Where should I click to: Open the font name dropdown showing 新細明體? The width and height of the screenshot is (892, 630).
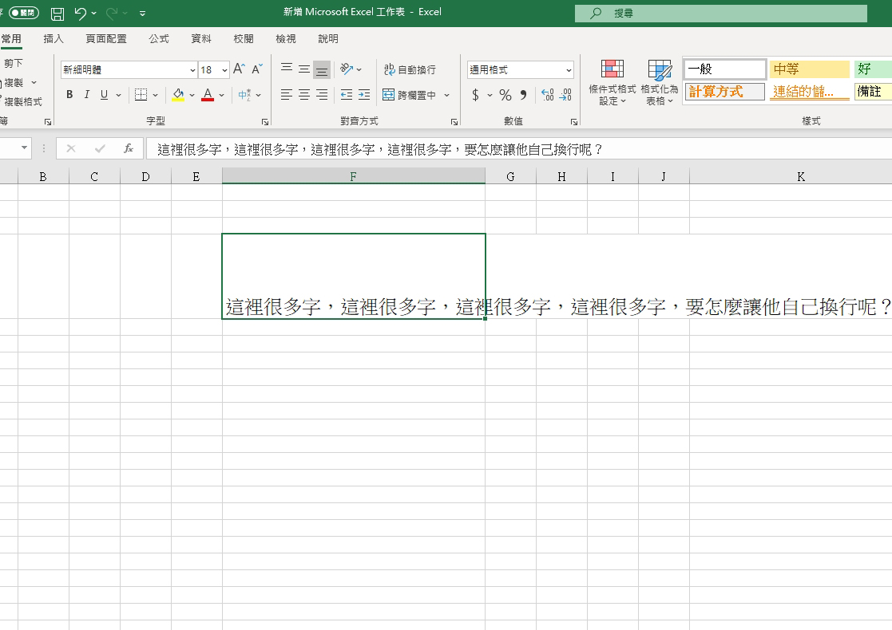[192, 69]
